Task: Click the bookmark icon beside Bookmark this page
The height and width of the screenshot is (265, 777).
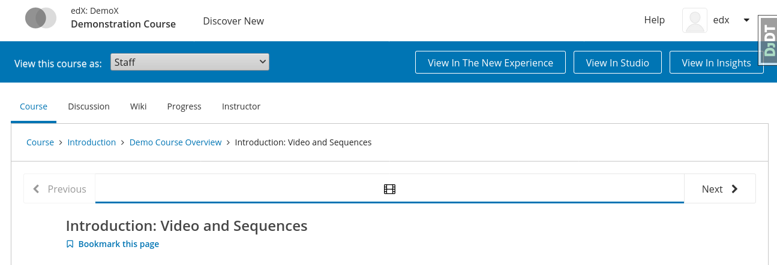Action: click(70, 244)
